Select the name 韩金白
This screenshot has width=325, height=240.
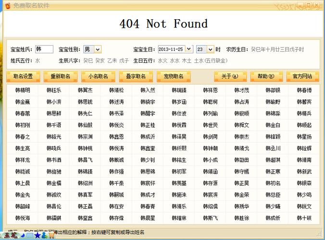tap(273, 125)
